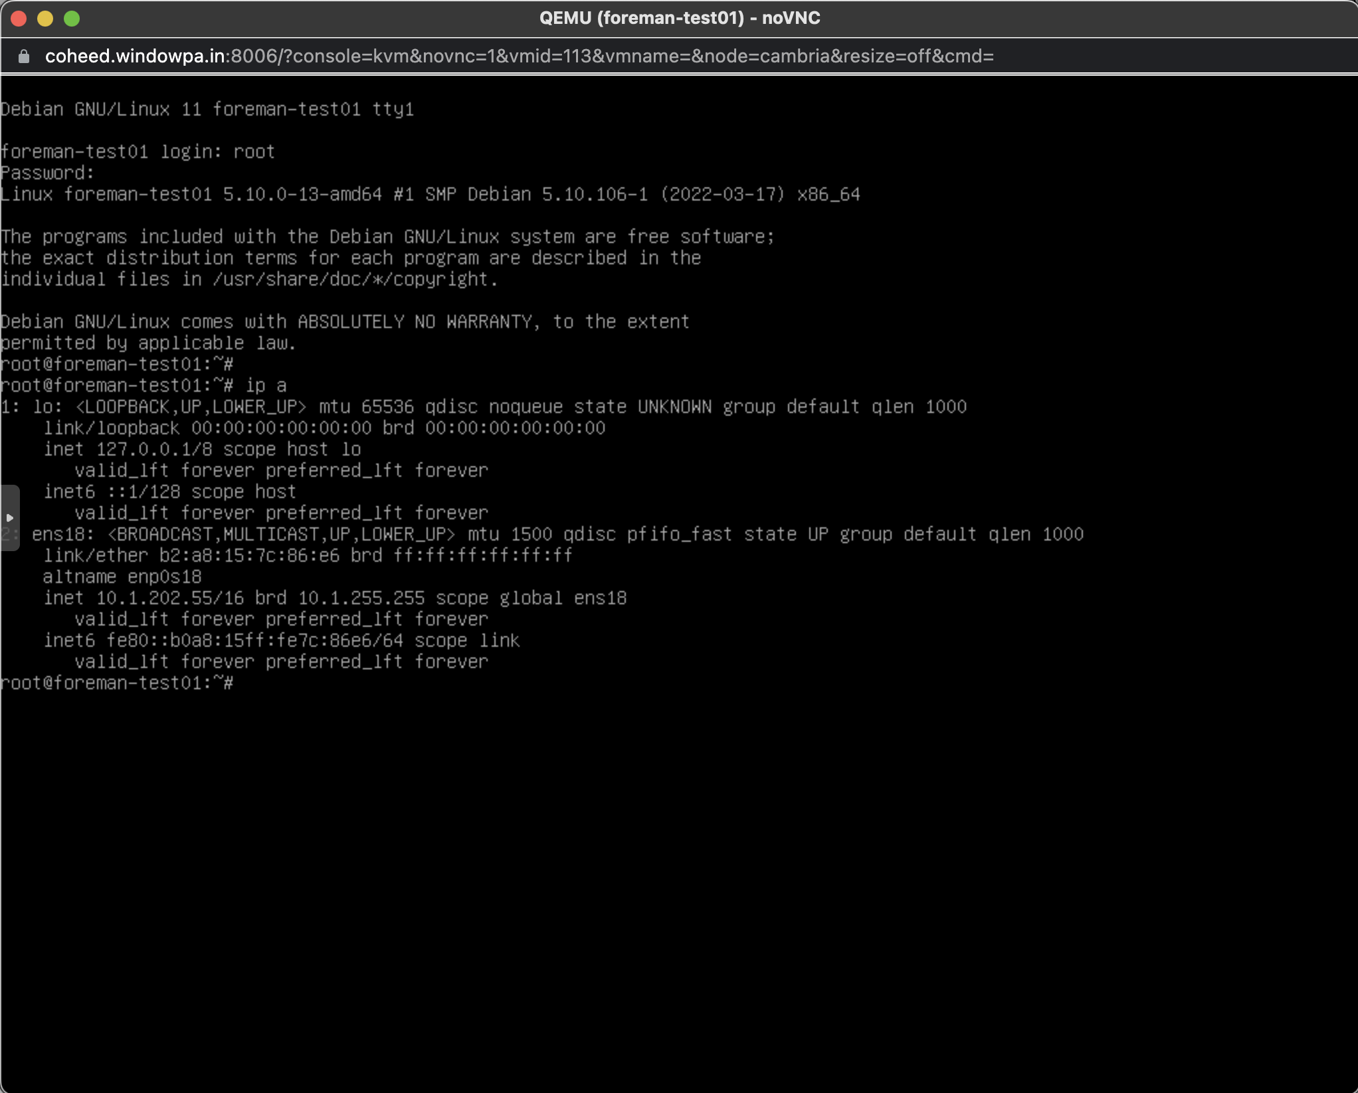Close the noVNC window with red button
Screen dimensions: 1358x1093
[x=19, y=19]
